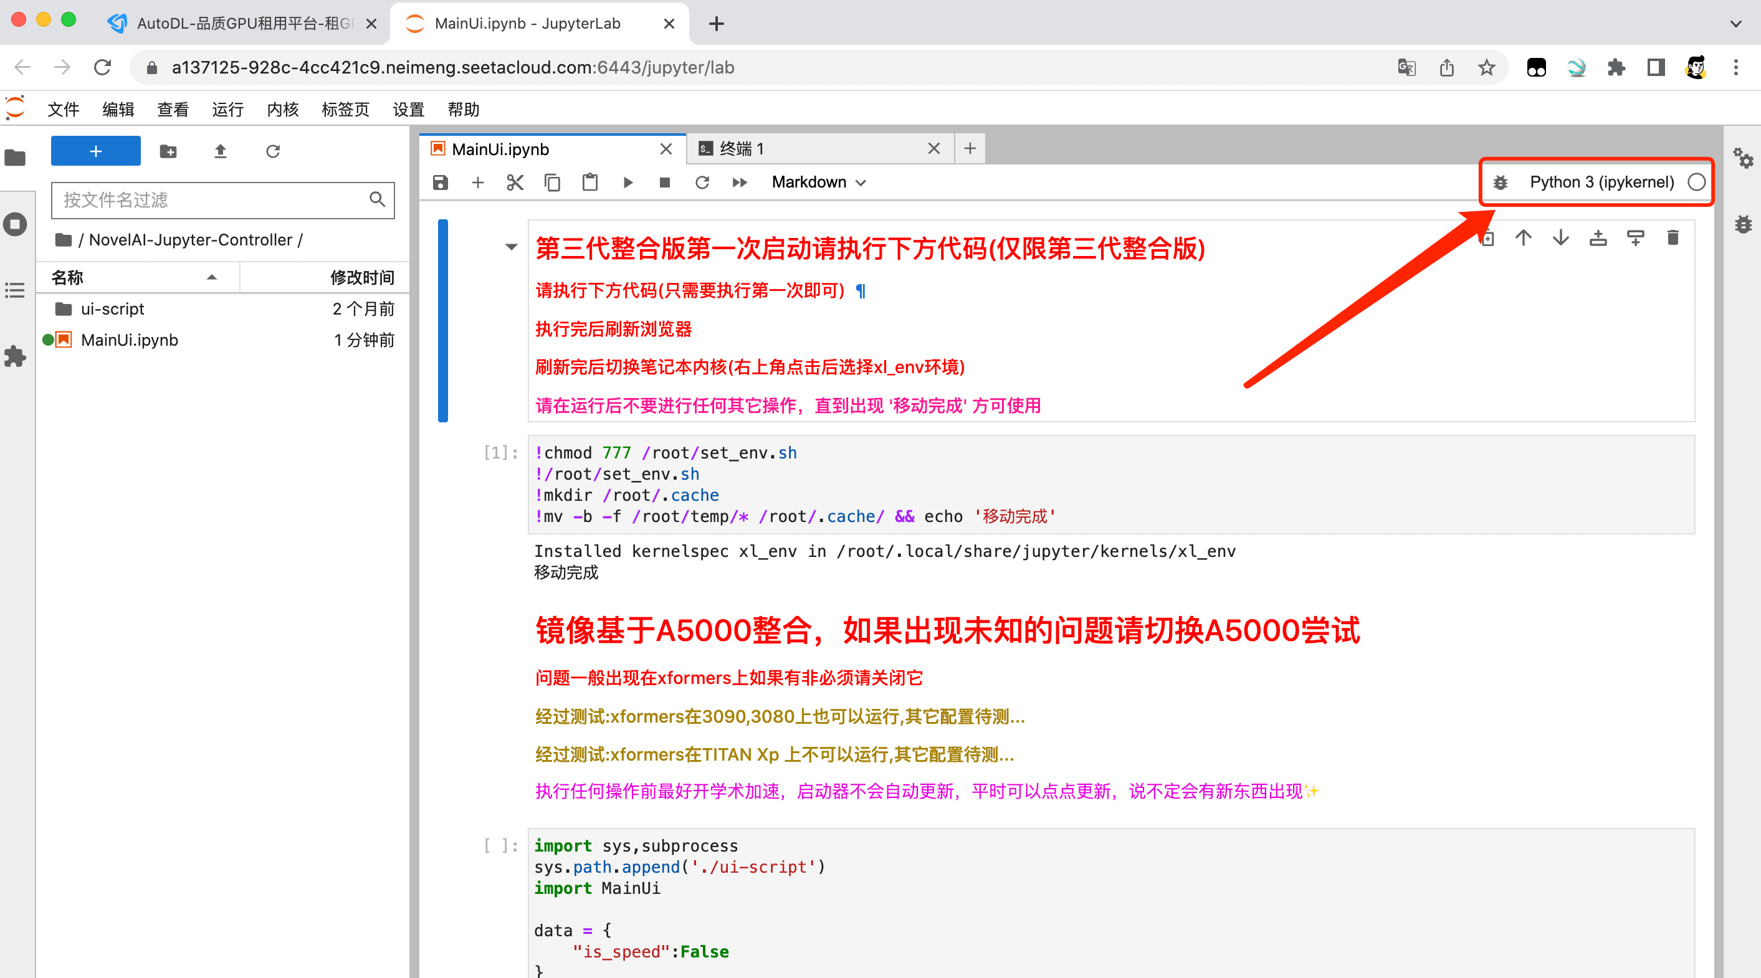Click the Python 3 (ipykernel) kernel name
The height and width of the screenshot is (978, 1761).
(1601, 183)
